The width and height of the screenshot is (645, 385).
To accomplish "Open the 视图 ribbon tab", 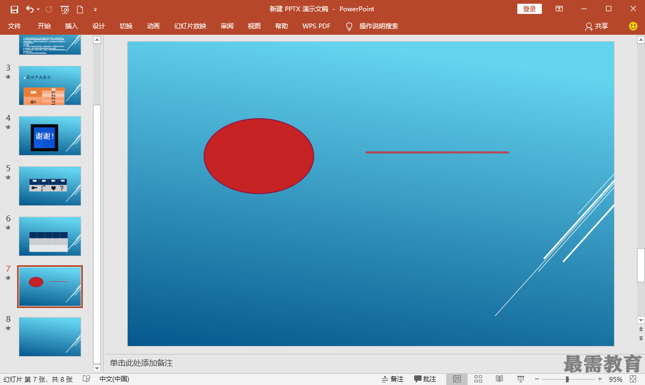I will pyautogui.click(x=254, y=26).
